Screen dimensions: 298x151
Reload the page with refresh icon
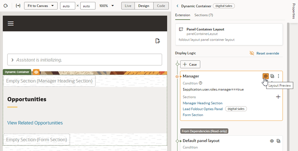6,6
